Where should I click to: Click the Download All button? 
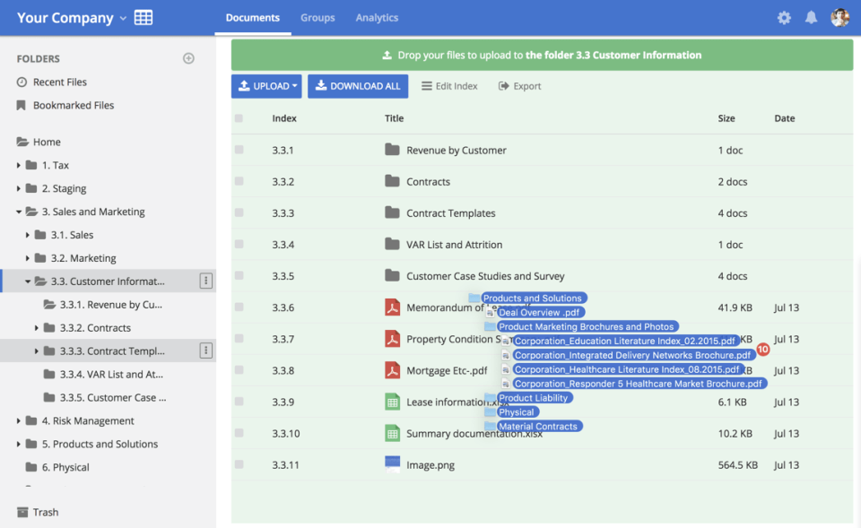coord(358,86)
